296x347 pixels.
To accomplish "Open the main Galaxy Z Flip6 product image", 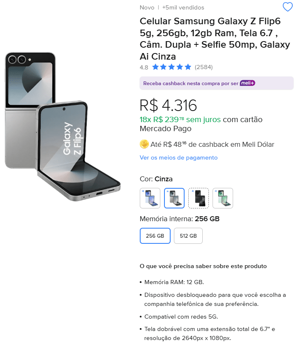I will [63, 127].
